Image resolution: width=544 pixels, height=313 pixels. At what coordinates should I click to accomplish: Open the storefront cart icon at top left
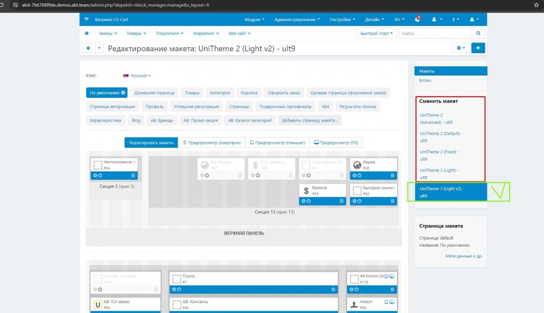86,19
